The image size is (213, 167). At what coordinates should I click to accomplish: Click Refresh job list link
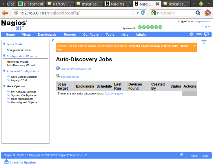(70, 77)
